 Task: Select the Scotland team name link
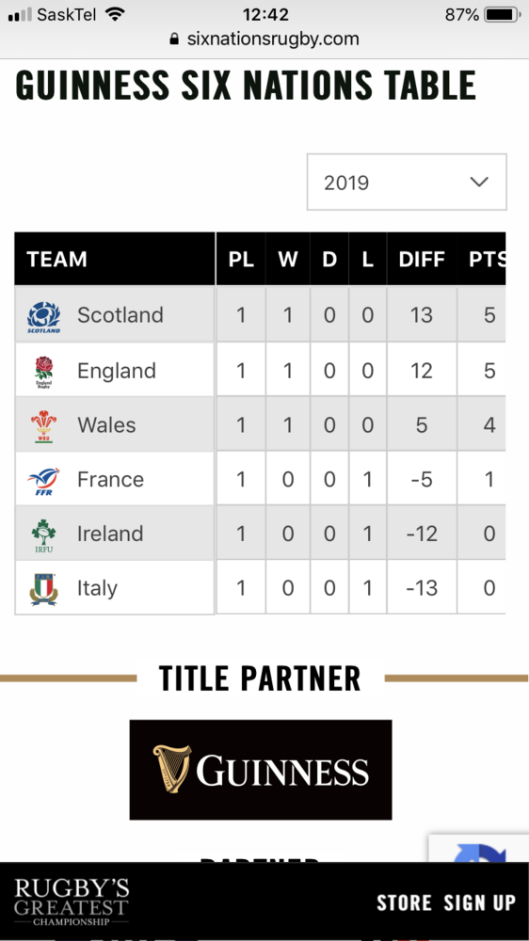(x=120, y=315)
